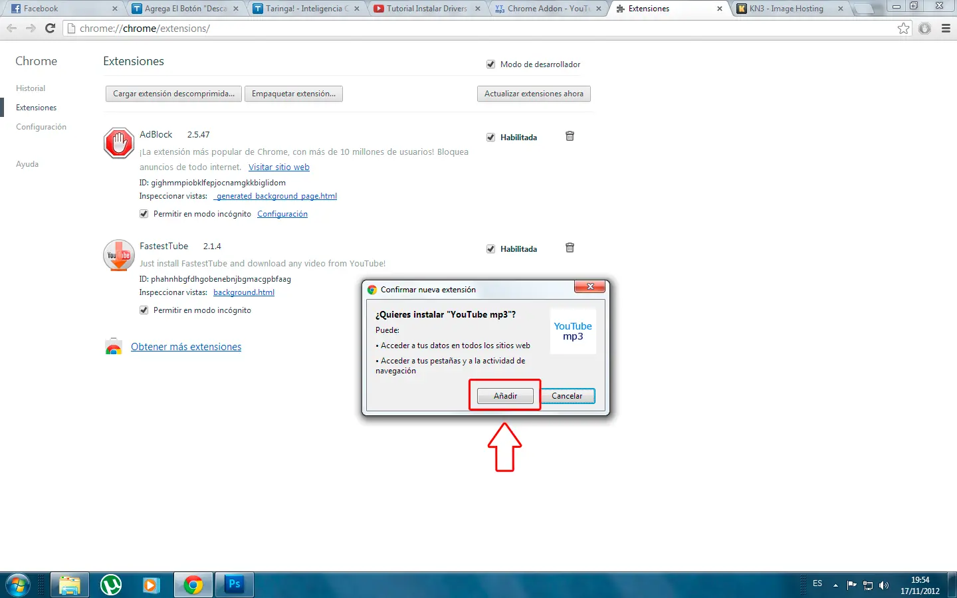Click the Action Center flag icon

pos(852,585)
